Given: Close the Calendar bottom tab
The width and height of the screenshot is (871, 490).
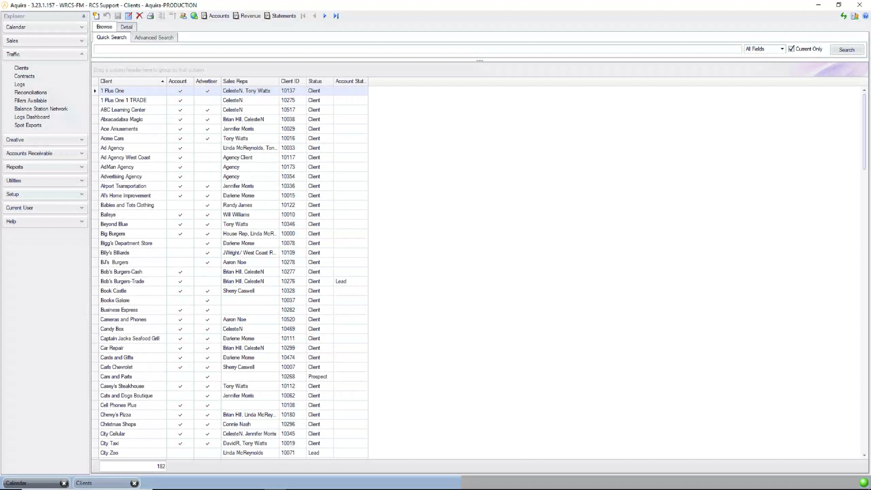Looking at the screenshot, I should pos(64,483).
